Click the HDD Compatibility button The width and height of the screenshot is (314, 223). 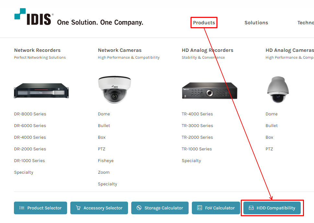click(272, 208)
